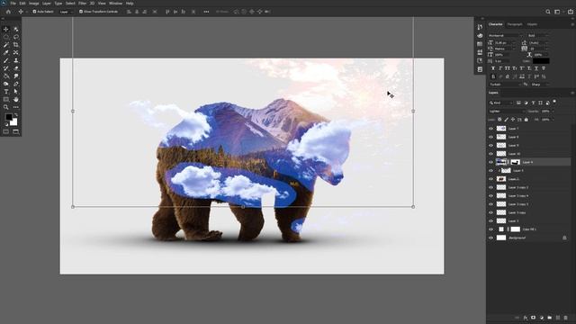
Task: Open the layer filter Kind dropdown
Action: 500,103
